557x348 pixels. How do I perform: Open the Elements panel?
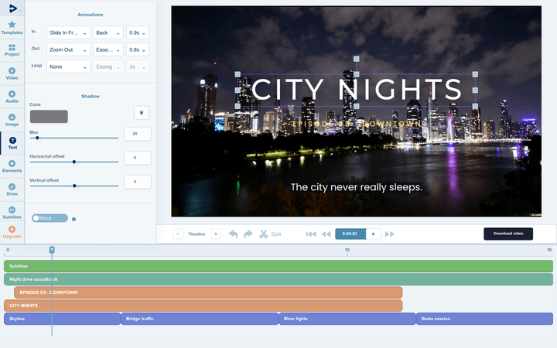12,166
